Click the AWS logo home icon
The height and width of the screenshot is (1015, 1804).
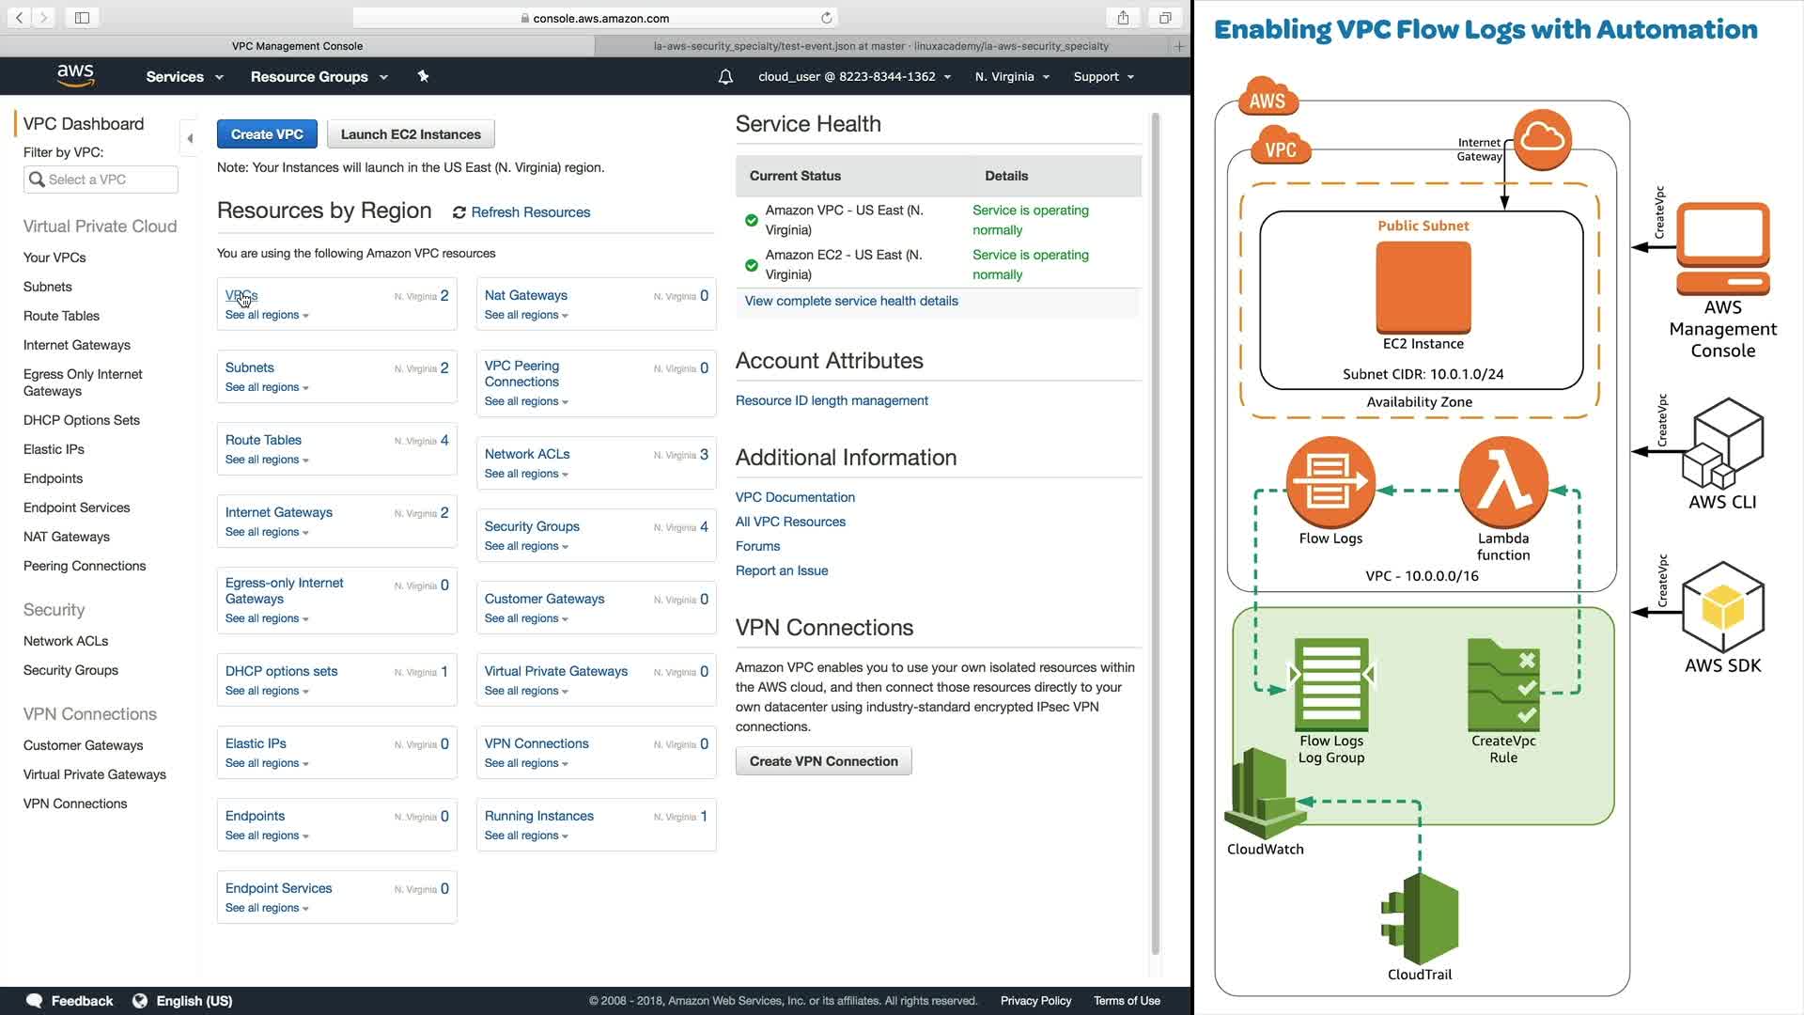[75, 75]
